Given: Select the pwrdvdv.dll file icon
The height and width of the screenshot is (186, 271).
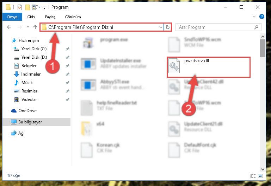Looking at the screenshot, I should coord(174,66).
